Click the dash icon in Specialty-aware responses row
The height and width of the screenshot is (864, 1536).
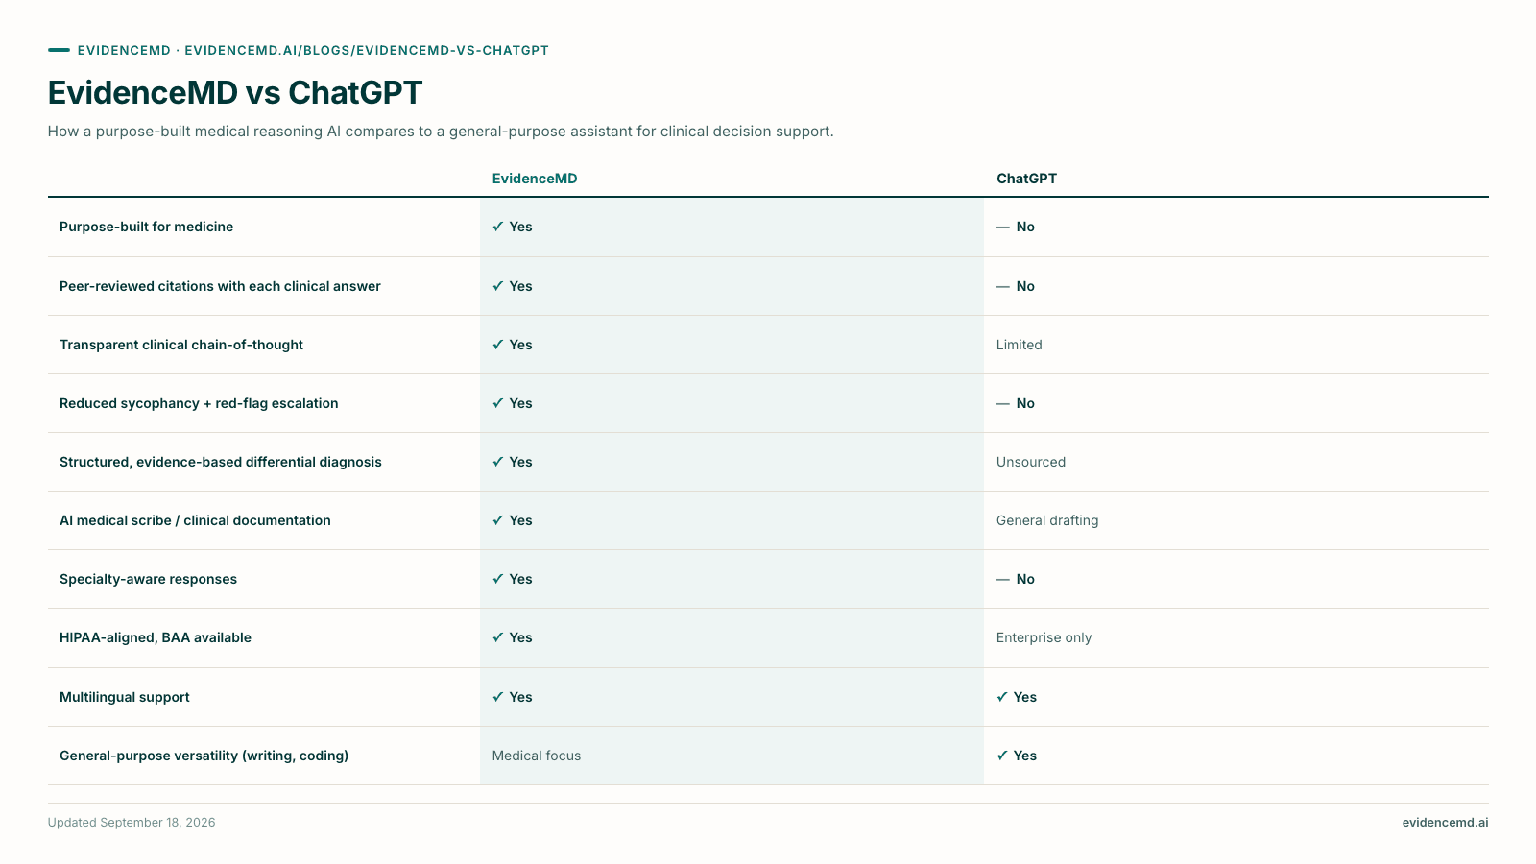tap(1003, 580)
